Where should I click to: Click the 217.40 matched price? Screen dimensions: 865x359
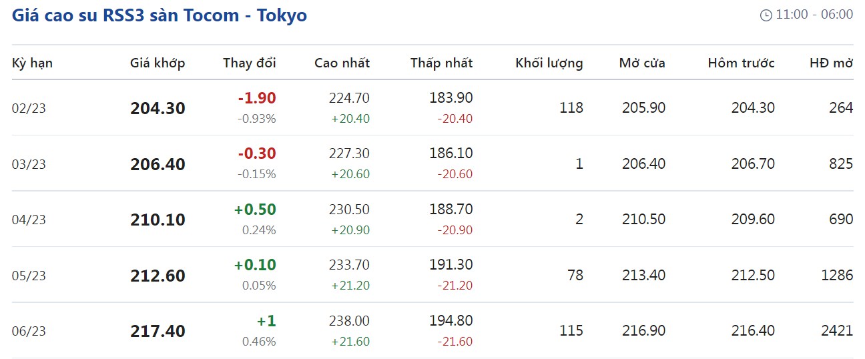coord(158,331)
